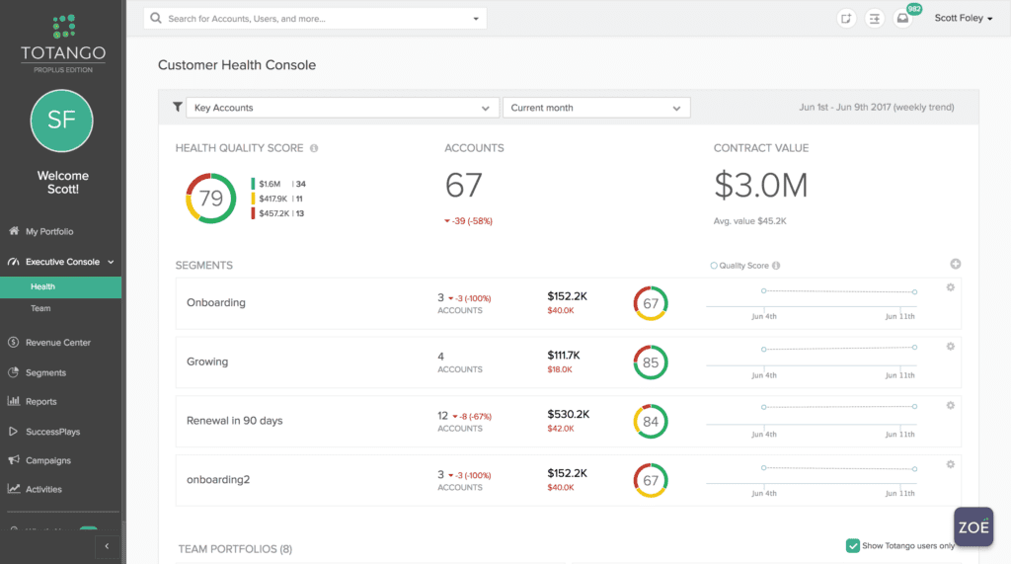The image size is (1011, 564).
Task: Open gear settings for the Growing segment
Action: point(951,347)
